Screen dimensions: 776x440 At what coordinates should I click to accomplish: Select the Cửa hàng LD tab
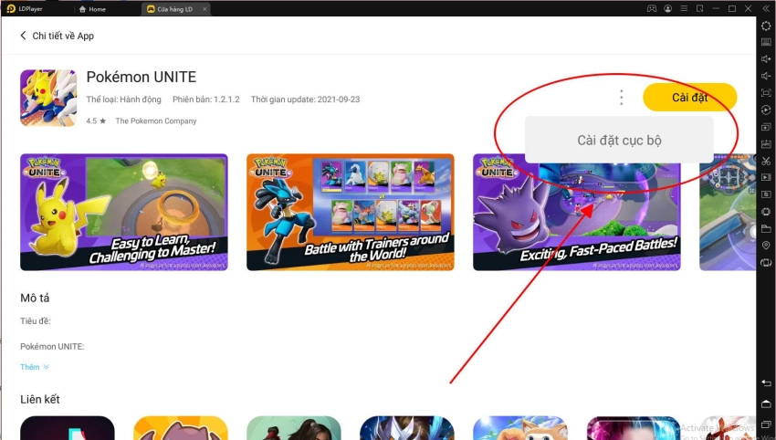coord(170,9)
